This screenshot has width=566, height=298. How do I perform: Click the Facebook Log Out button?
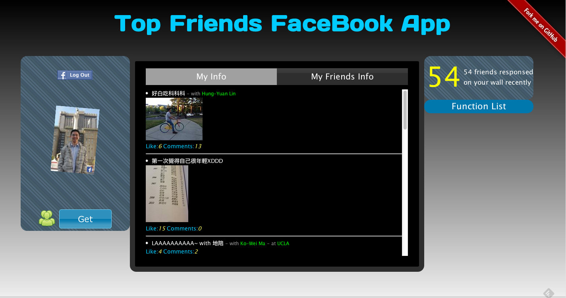click(75, 75)
